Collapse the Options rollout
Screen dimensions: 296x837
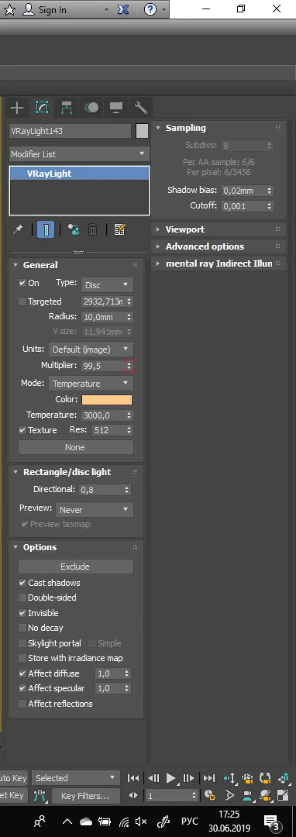point(76,547)
